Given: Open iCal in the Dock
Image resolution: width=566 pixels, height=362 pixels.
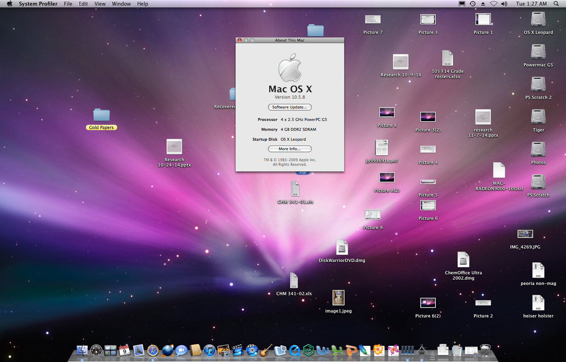Looking at the screenshot, I should 125,350.
